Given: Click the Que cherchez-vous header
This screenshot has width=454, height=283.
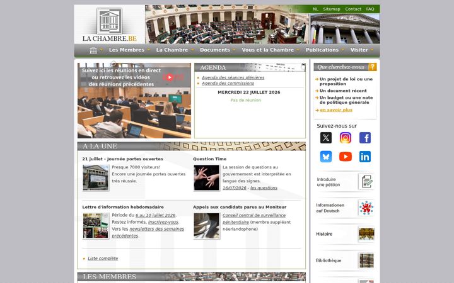Looking at the screenshot, I should coord(341,67).
